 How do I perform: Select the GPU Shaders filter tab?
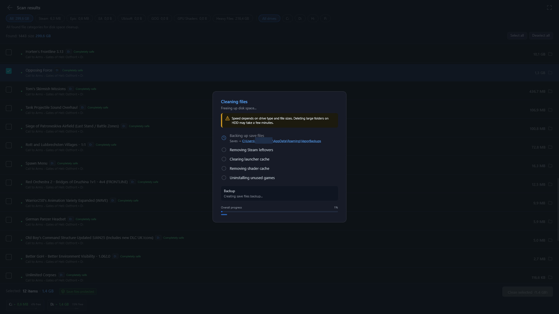[192, 18]
